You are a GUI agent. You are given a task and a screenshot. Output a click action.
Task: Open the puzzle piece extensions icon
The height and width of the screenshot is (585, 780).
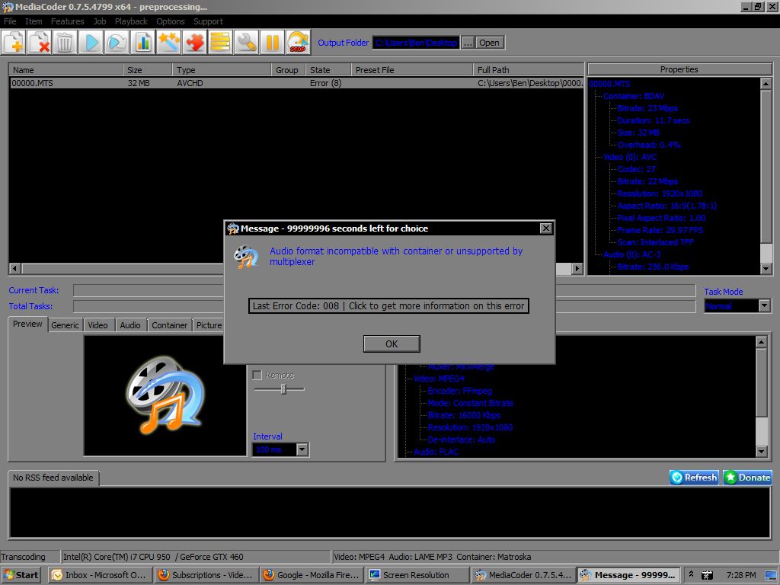[x=194, y=43]
